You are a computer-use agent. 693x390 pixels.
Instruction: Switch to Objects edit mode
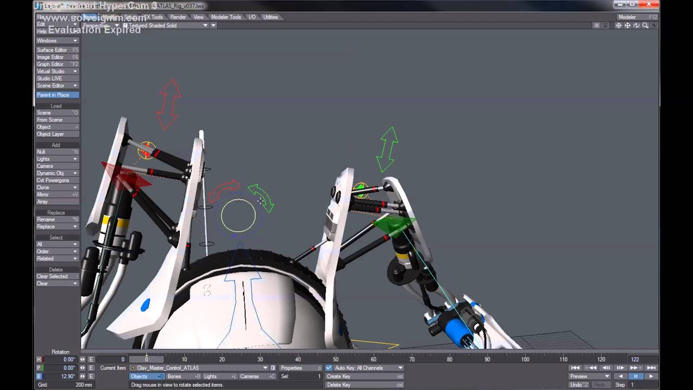[x=147, y=376]
